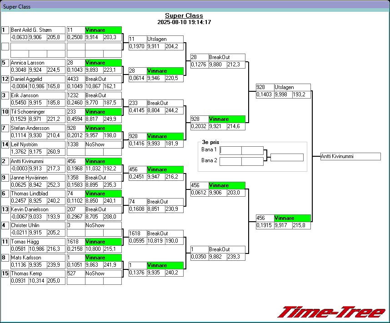
Task: Click Annica Larsson's name cell
Action: 37,63
